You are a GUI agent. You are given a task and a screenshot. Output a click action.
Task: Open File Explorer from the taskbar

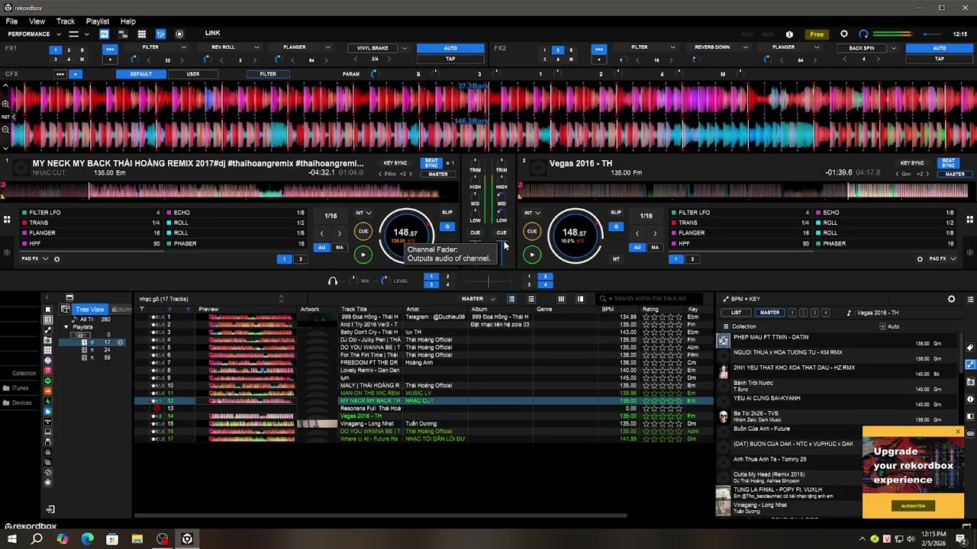pyautogui.click(x=137, y=539)
